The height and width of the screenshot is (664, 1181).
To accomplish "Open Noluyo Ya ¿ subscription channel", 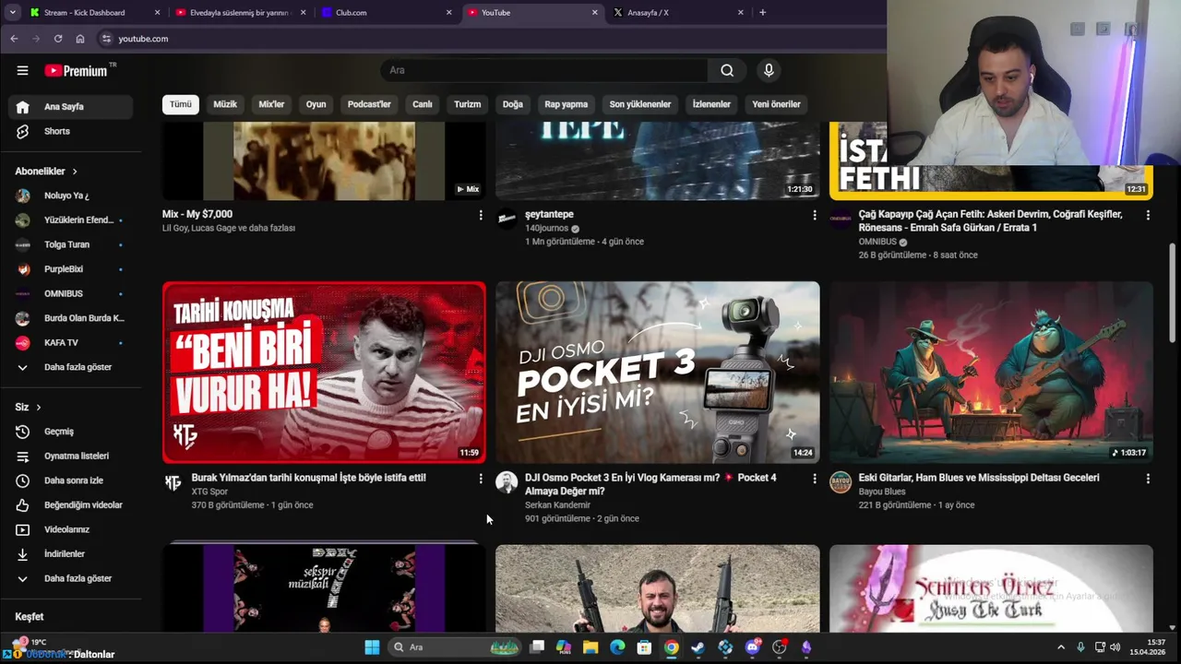I will (x=70, y=196).
